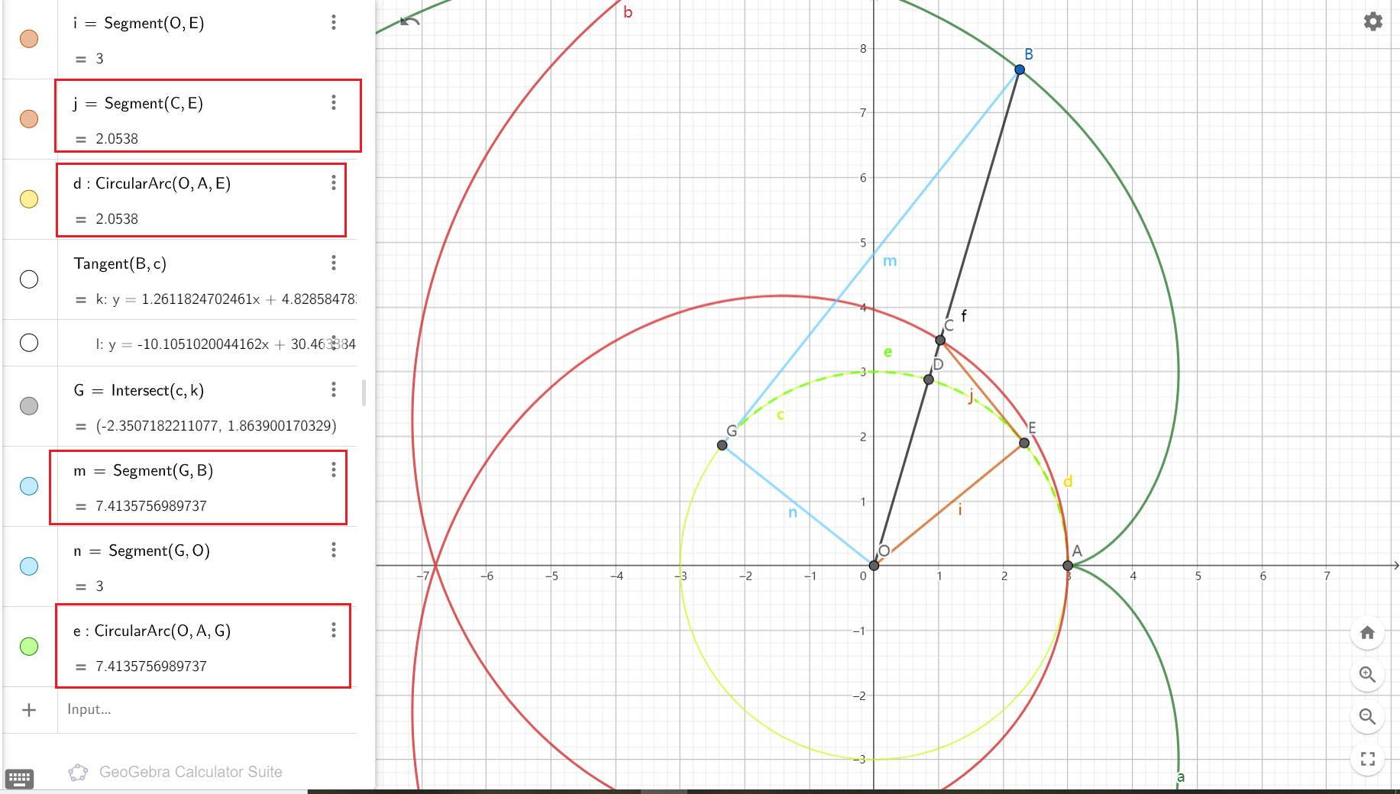Enter fullscreen mode

click(1367, 759)
